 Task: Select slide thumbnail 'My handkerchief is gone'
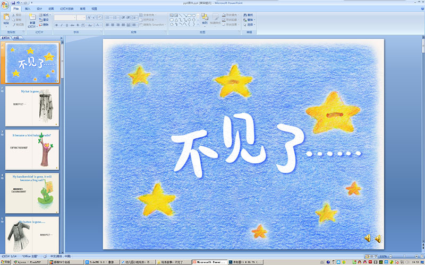[32, 193]
